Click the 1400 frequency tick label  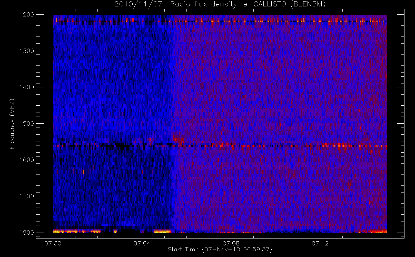click(27, 87)
